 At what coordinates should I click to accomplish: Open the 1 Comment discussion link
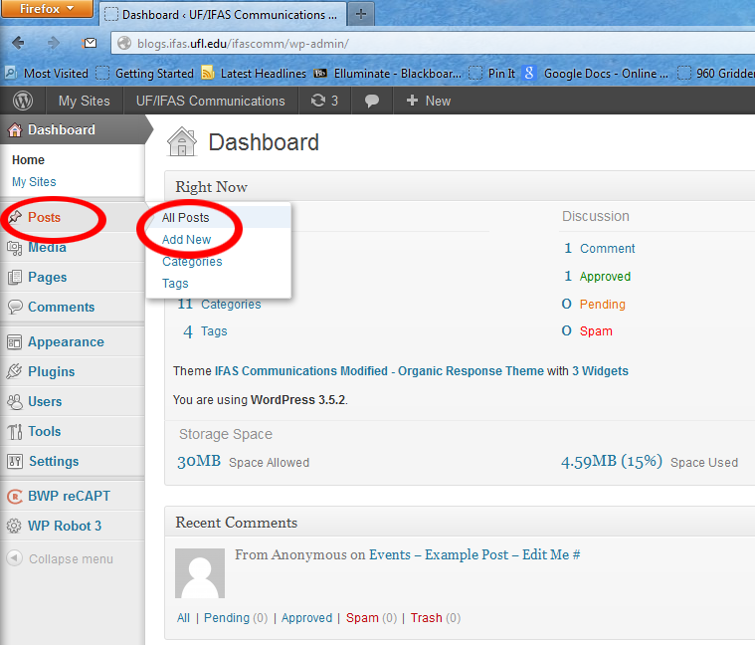point(599,249)
